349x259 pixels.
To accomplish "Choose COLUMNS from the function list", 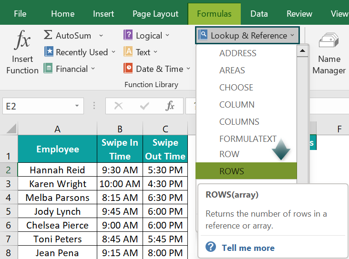I will tap(246, 122).
